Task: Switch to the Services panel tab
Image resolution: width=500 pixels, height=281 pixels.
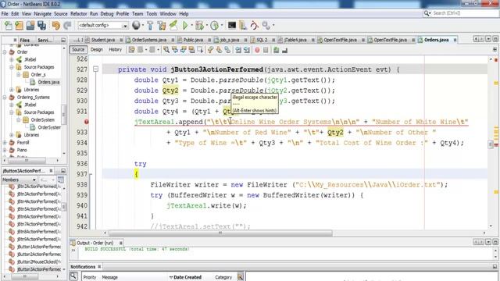Action: 45,40
